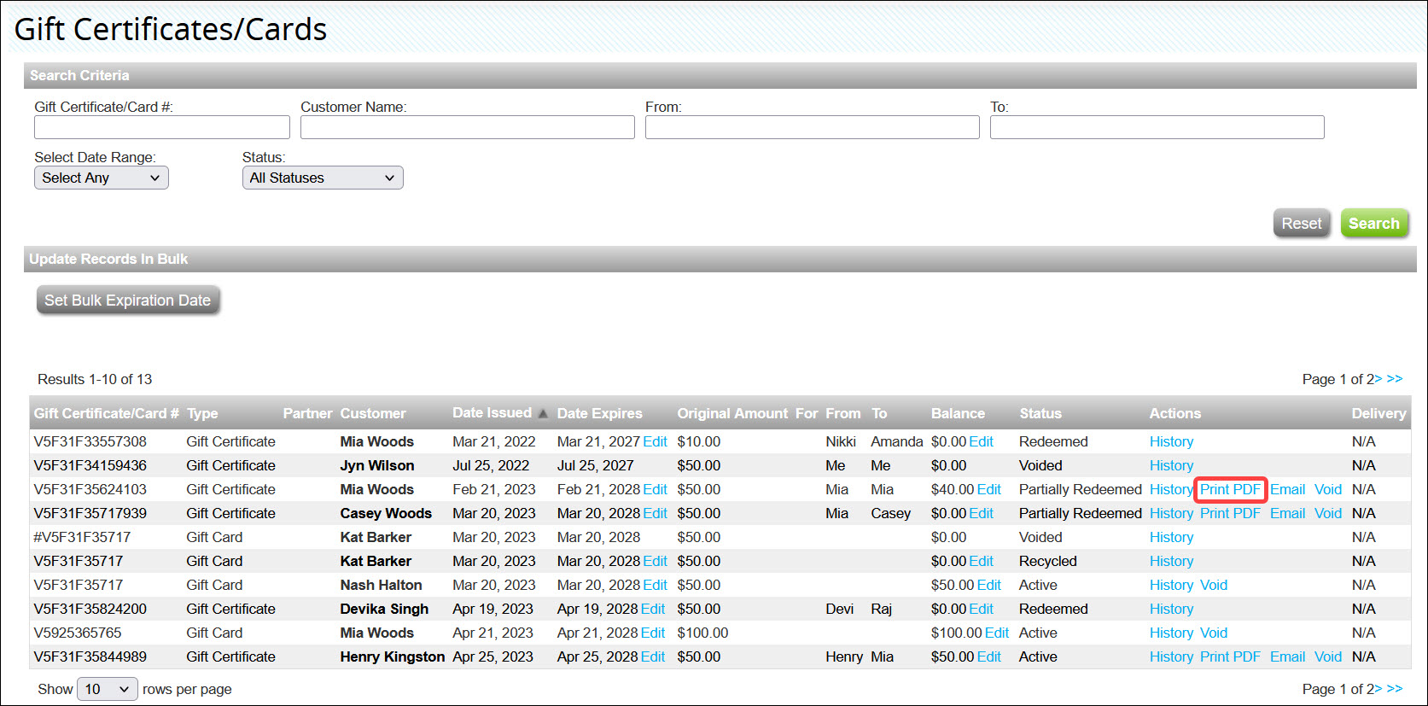1428x706 pixels.
Task: Edit expiration date Mar 21, 2027
Action: 655,441
